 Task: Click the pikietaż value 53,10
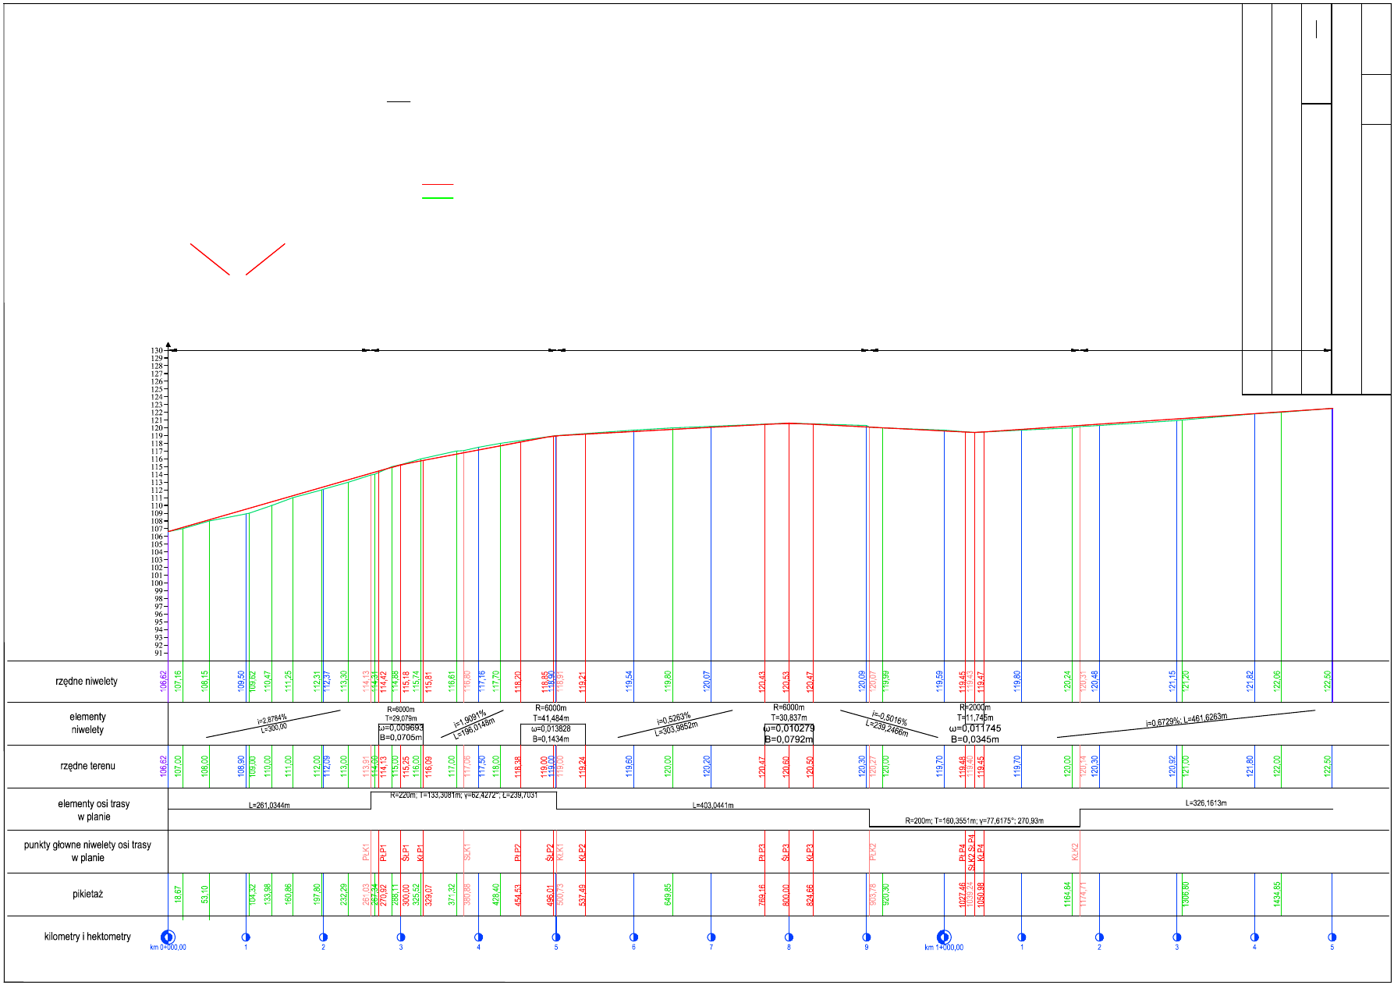[x=204, y=895]
